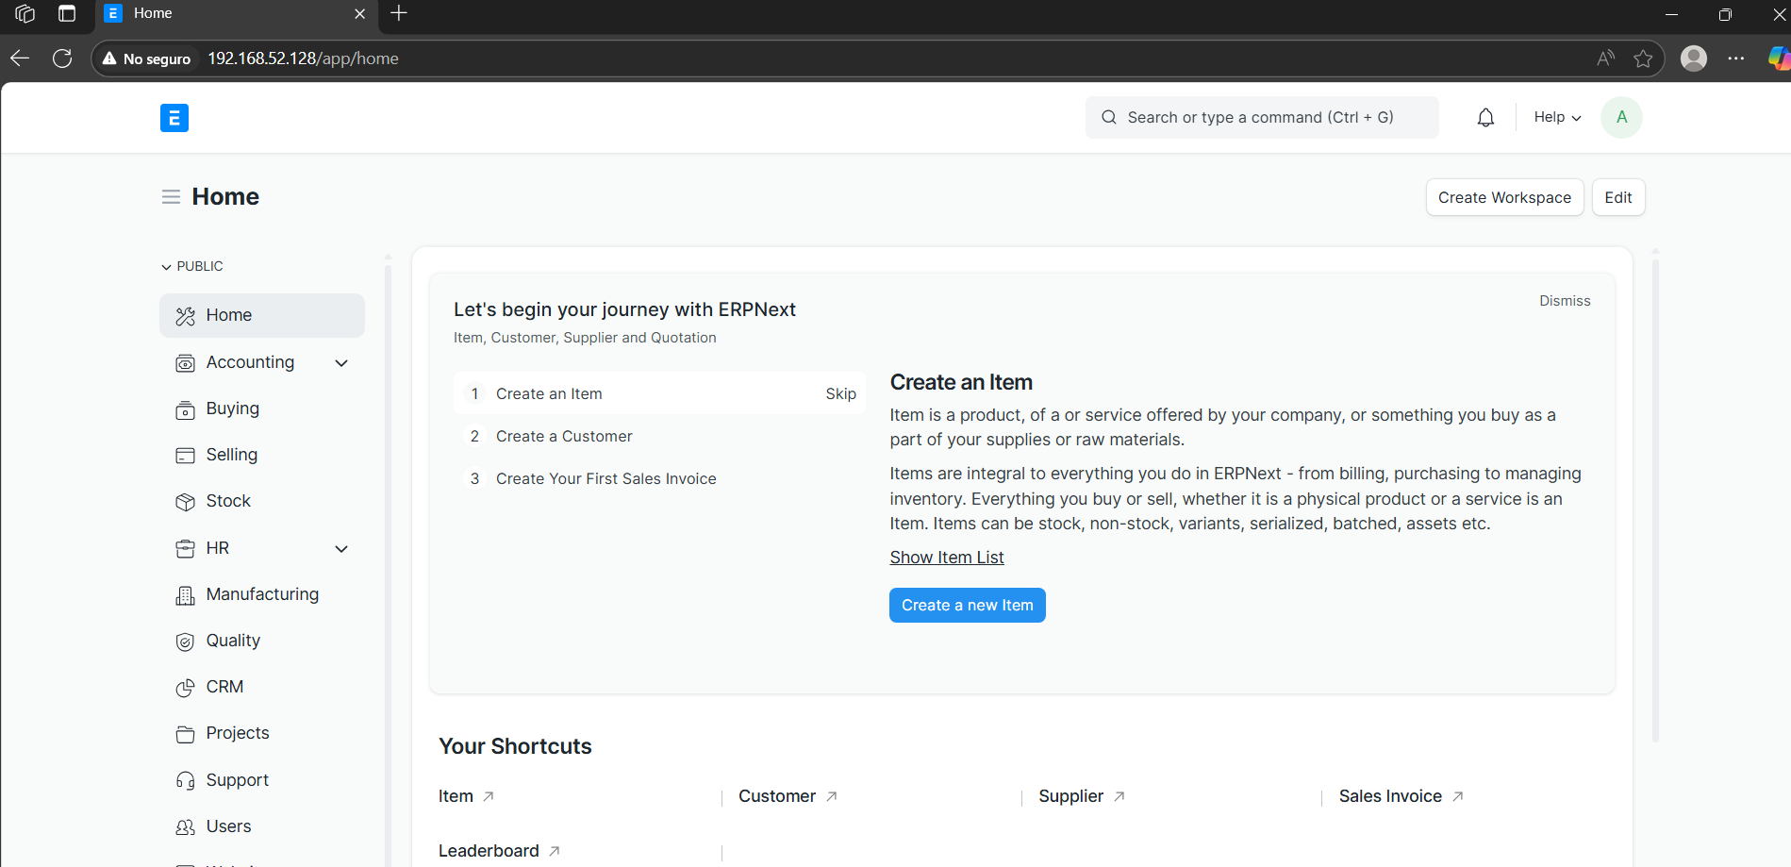The image size is (1791, 867).
Task: Click the Home workspace icon
Action: point(186,316)
